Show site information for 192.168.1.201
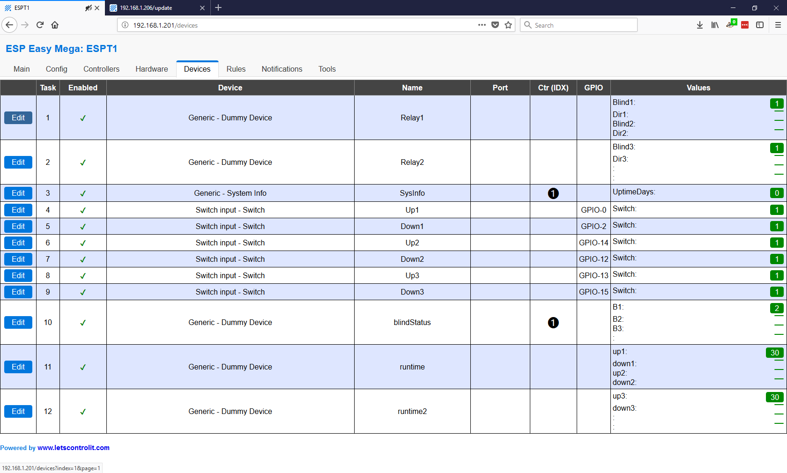 tap(125, 25)
